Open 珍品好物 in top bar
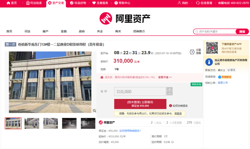This screenshot has width=250, height=149. coord(78,3)
